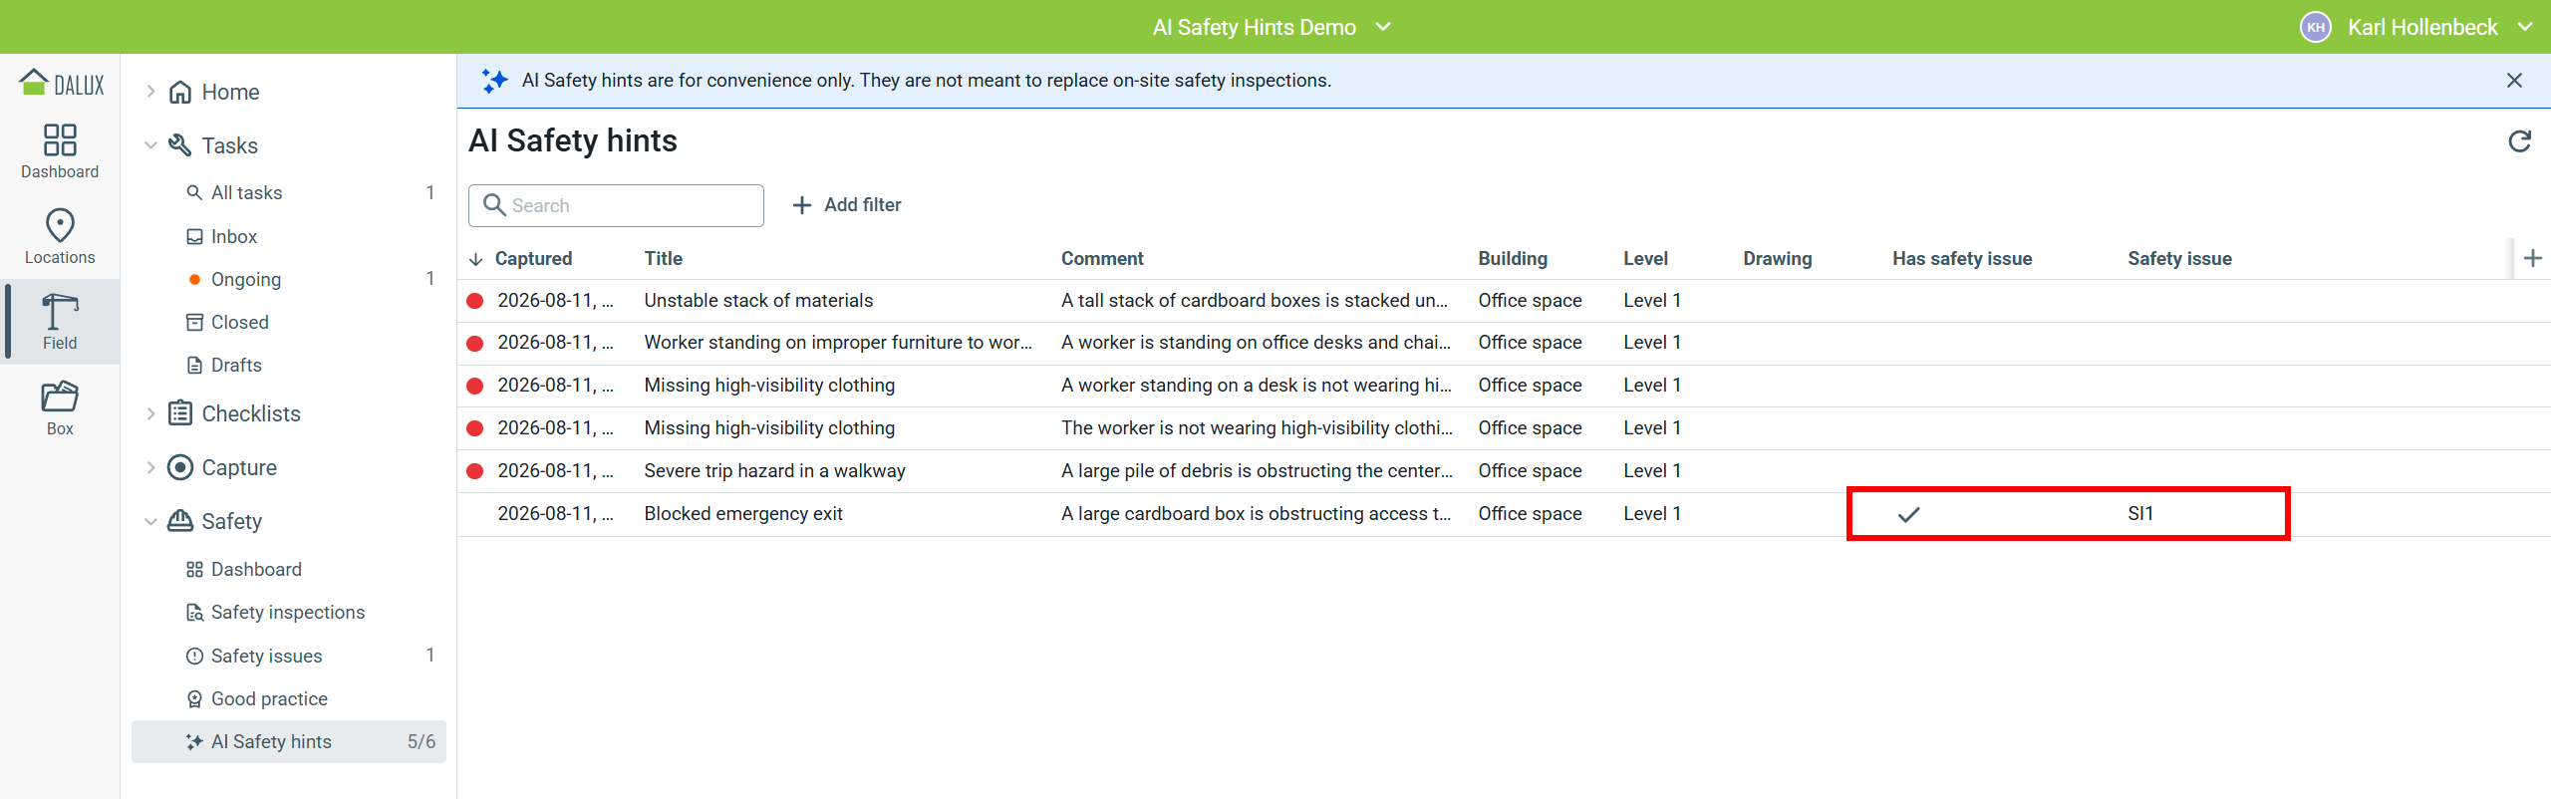Open the Karl Hollenbeck user menu arrow
The image size is (2551, 799).
tap(2525, 27)
